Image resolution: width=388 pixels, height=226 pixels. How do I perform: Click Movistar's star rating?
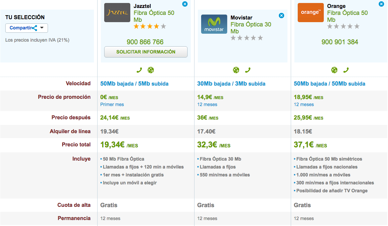pyautogui.click(x=247, y=38)
